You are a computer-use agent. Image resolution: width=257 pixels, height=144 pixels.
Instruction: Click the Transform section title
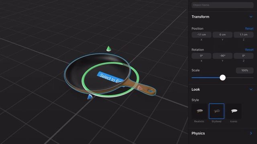(200, 17)
